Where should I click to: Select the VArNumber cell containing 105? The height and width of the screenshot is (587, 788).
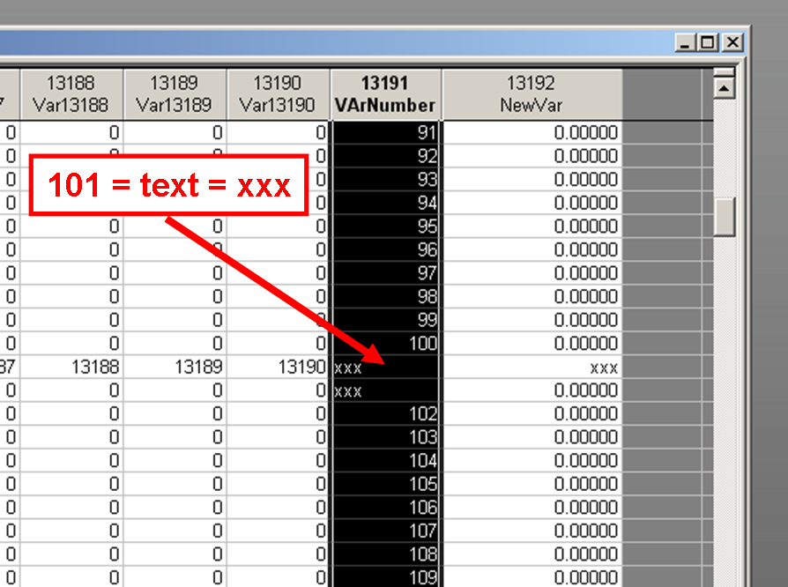tap(386, 484)
